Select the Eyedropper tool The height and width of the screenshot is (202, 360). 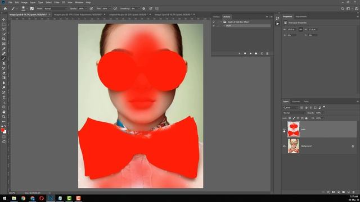[x=4, y=49]
